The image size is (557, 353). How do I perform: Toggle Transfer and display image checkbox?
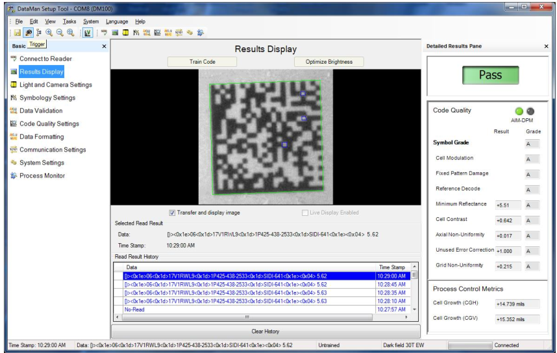click(172, 213)
